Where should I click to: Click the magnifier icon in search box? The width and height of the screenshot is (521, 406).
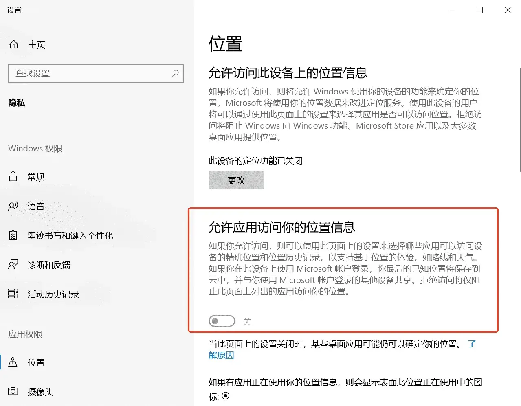point(175,73)
